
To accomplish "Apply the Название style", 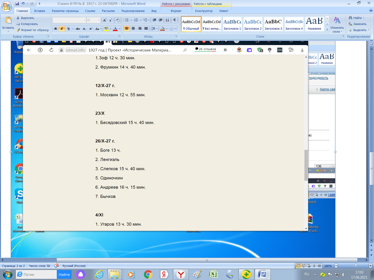I will (314, 24).
